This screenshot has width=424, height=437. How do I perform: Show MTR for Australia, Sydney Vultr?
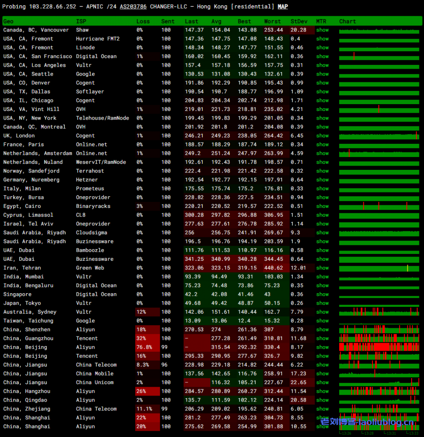coord(322,312)
